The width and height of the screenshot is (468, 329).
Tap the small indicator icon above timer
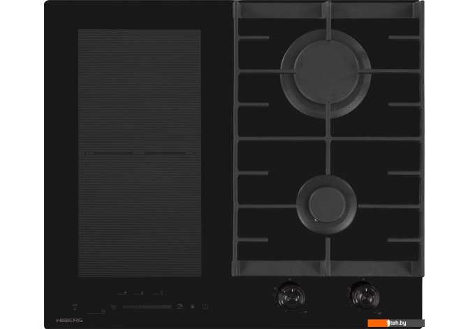[x=75, y=305]
